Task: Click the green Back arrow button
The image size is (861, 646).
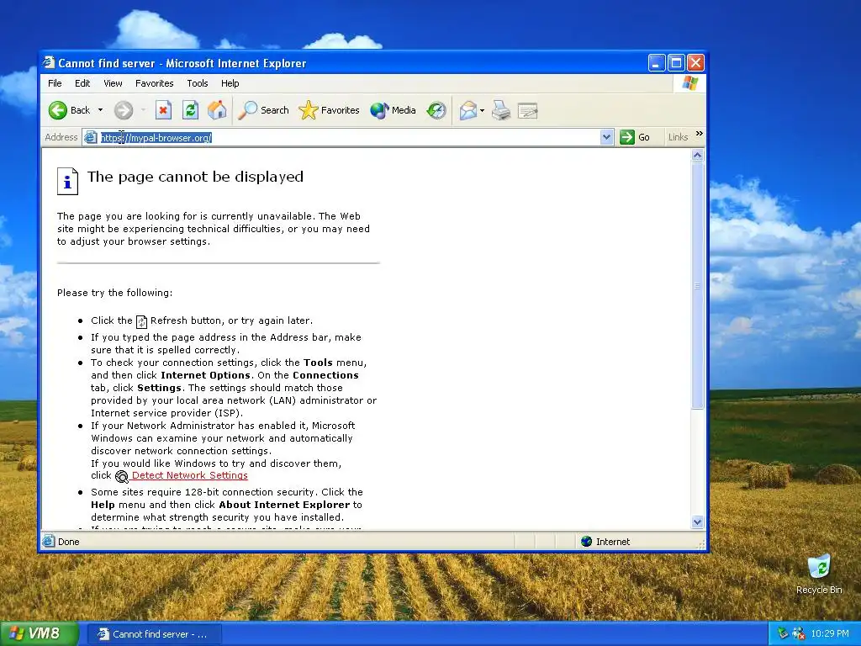Action: coord(58,110)
